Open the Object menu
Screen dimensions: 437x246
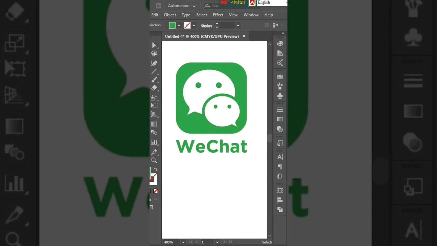coord(170,15)
